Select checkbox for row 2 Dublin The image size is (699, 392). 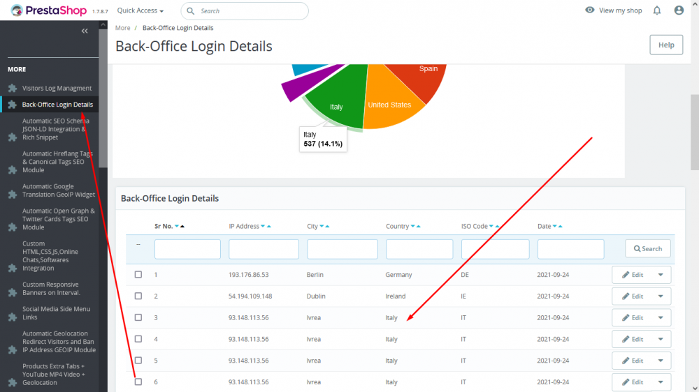[x=138, y=296]
